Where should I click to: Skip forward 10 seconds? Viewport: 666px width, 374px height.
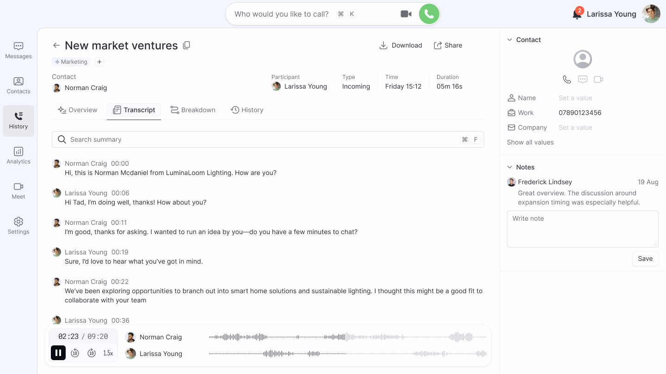pos(92,353)
